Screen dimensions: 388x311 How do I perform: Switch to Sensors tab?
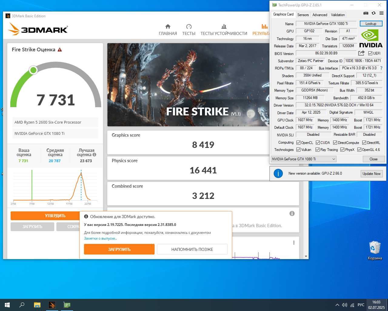coord(303,15)
